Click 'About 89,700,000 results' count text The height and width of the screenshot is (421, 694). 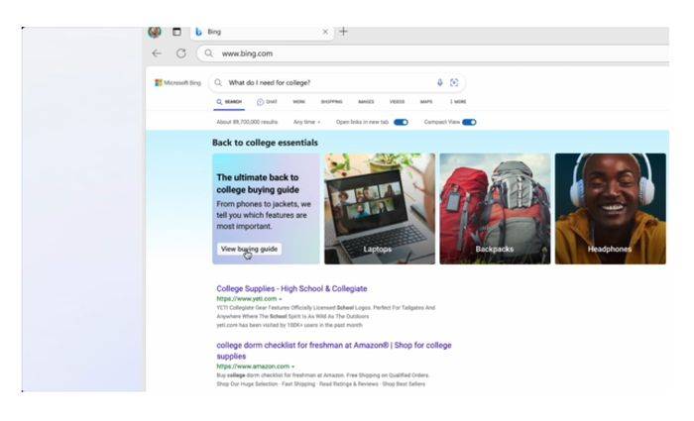pyautogui.click(x=247, y=122)
